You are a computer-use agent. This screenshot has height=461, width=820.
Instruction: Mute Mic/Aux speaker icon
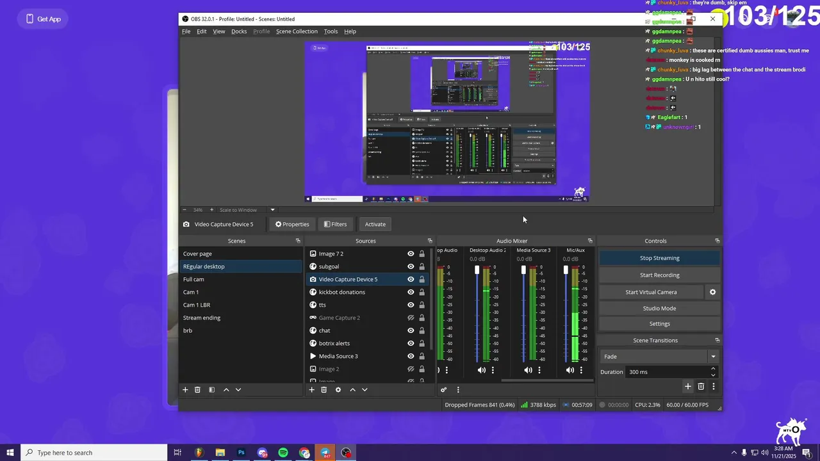point(570,370)
